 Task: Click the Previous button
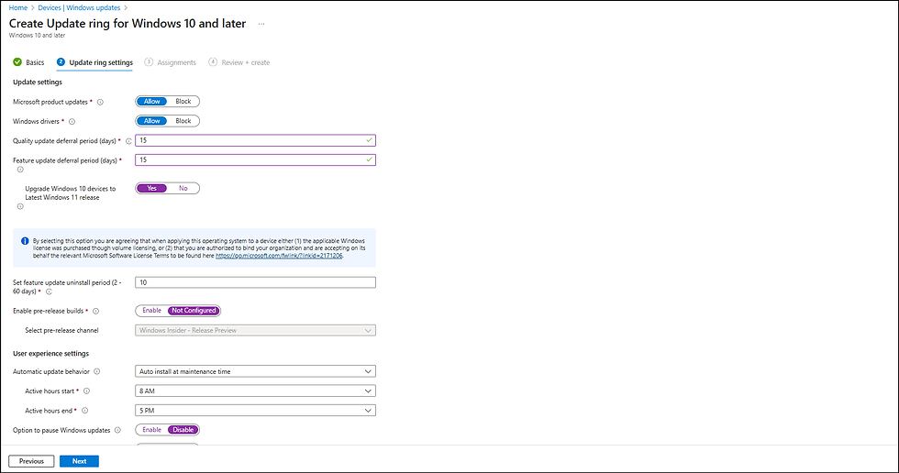31,461
